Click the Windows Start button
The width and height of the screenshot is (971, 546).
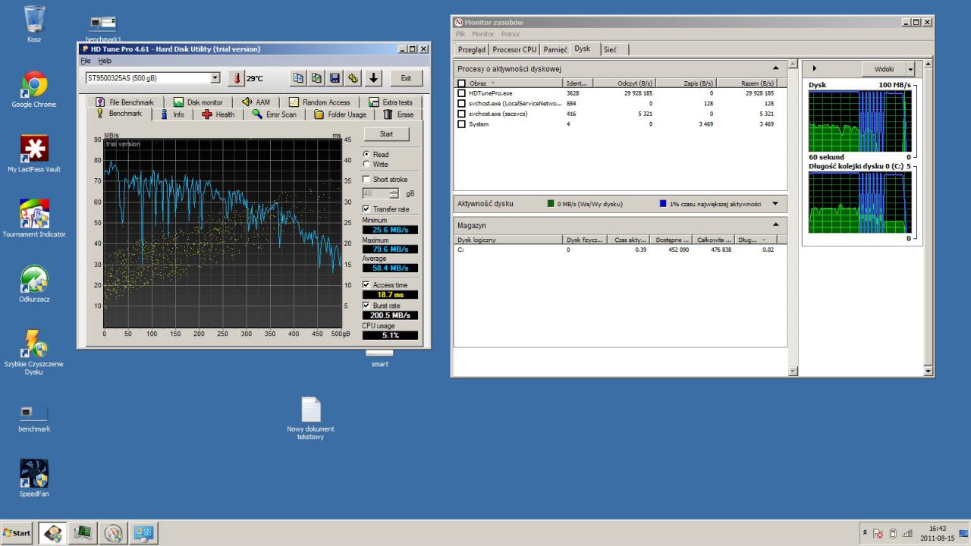coord(17,533)
